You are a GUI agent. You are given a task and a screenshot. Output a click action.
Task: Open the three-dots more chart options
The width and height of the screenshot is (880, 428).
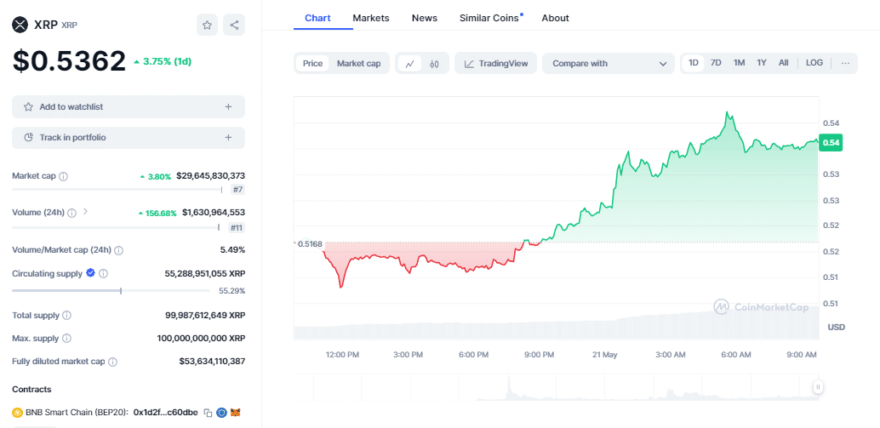tap(845, 63)
